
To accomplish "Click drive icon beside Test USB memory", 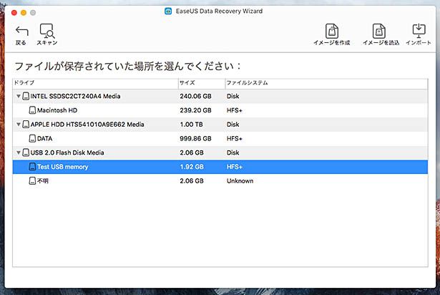I will (32, 167).
